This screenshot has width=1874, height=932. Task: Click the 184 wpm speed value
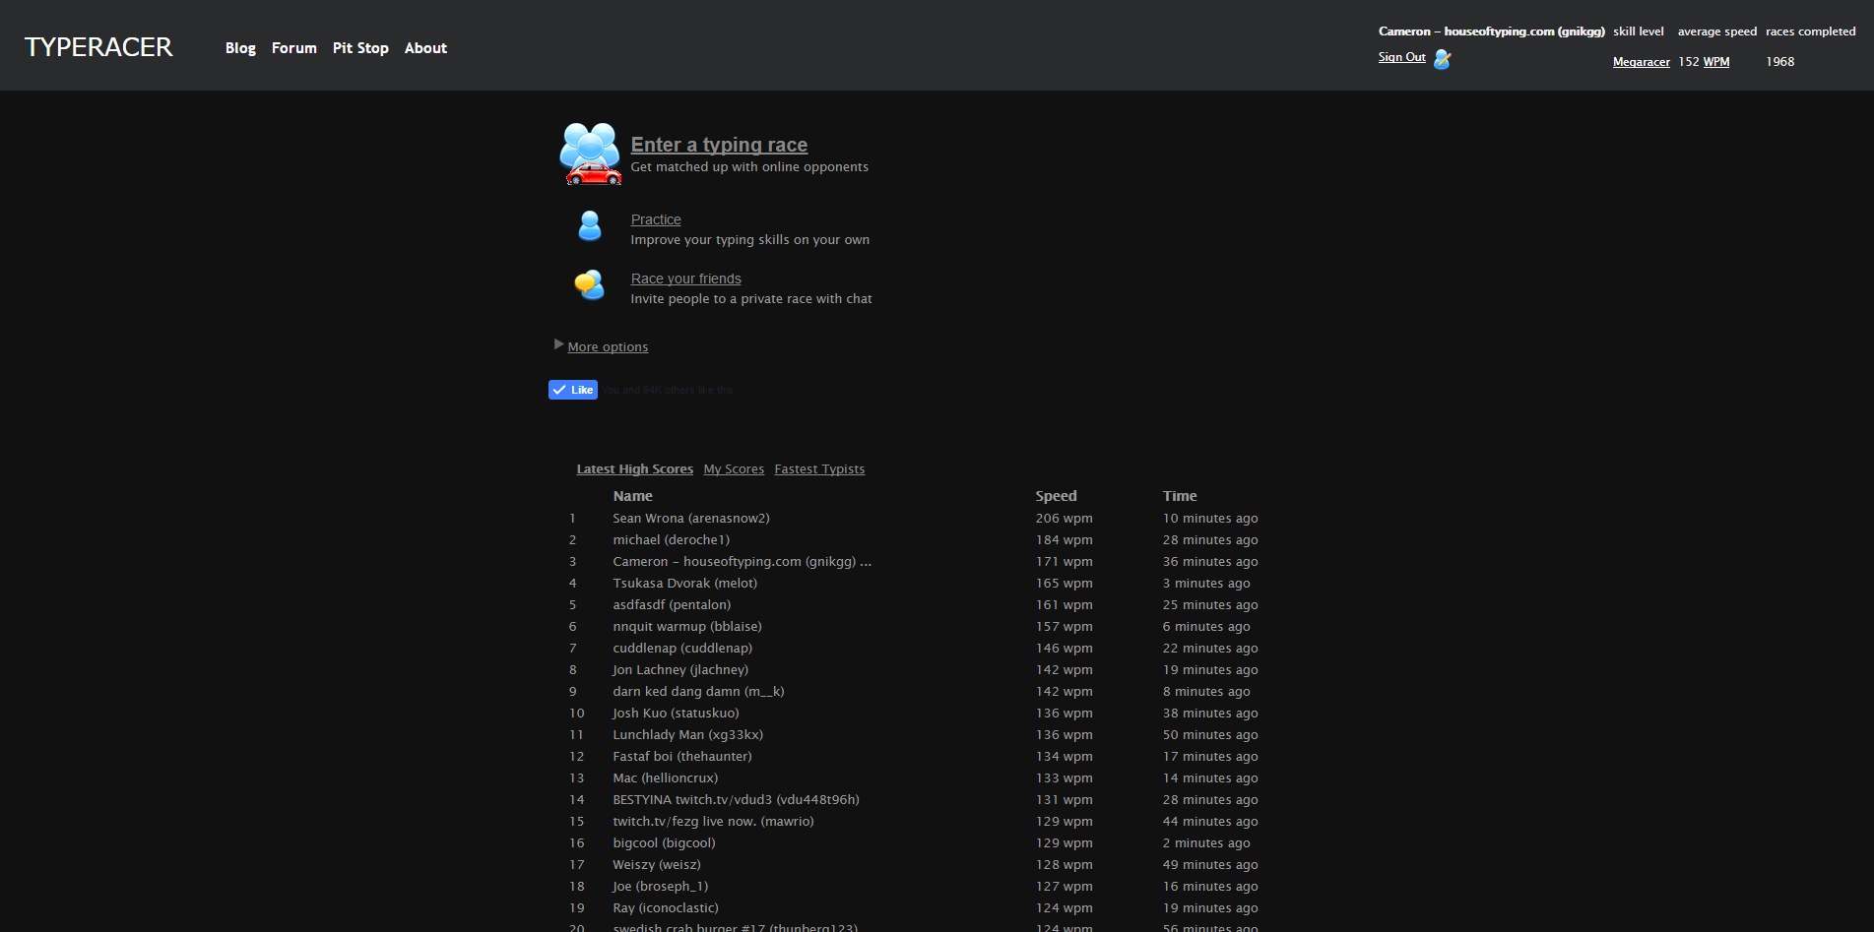pos(1065,540)
